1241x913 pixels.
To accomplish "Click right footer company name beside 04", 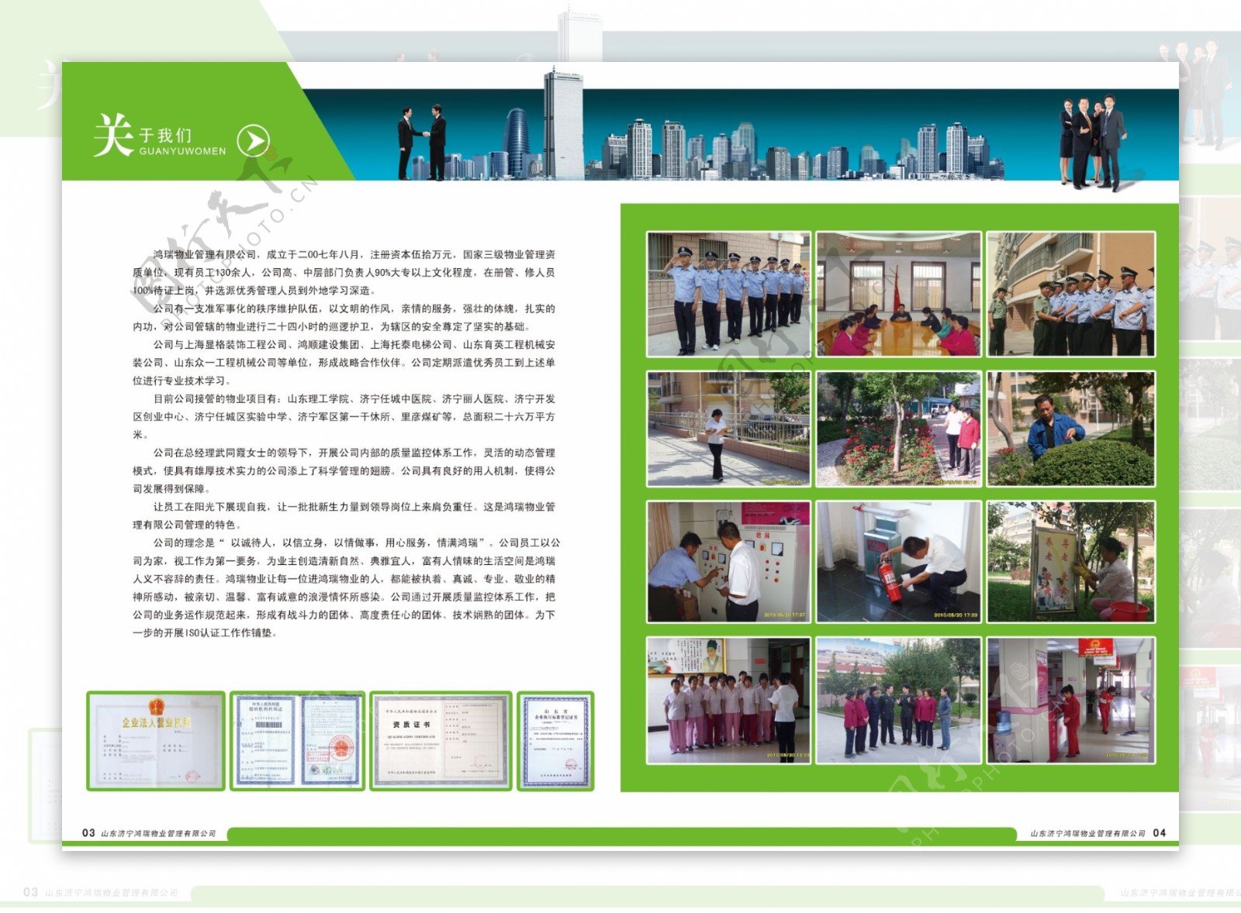I will 1088,833.
